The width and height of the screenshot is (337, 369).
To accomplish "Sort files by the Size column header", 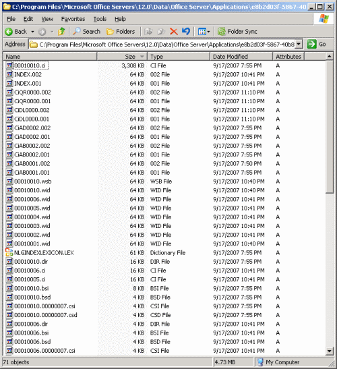I will [x=122, y=57].
